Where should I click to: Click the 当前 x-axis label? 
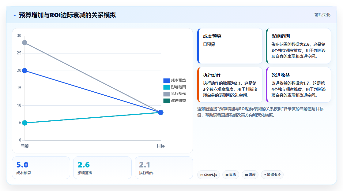click(x=24, y=146)
